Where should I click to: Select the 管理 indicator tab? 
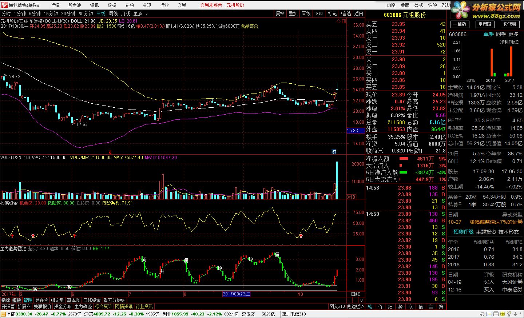click(28, 300)
